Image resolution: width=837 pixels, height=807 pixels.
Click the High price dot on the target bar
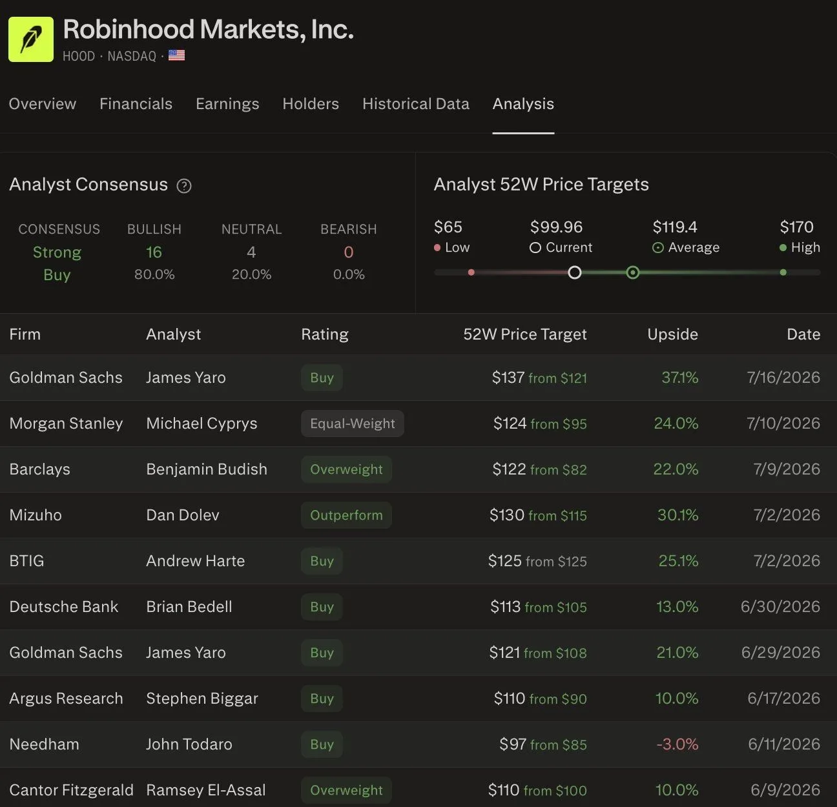pos(783,272)
